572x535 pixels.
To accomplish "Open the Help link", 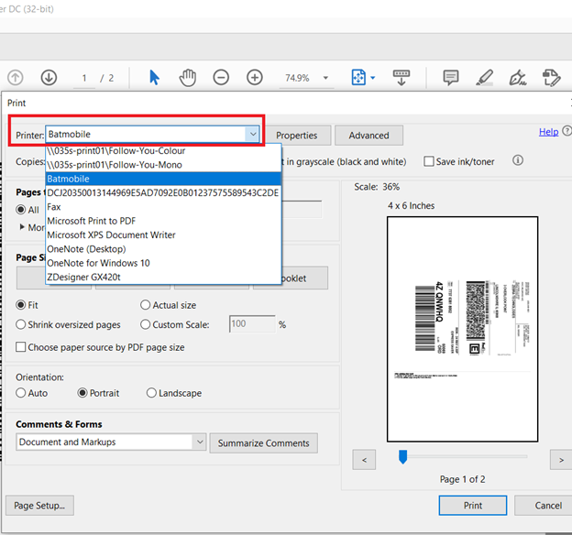I will 548,132.
